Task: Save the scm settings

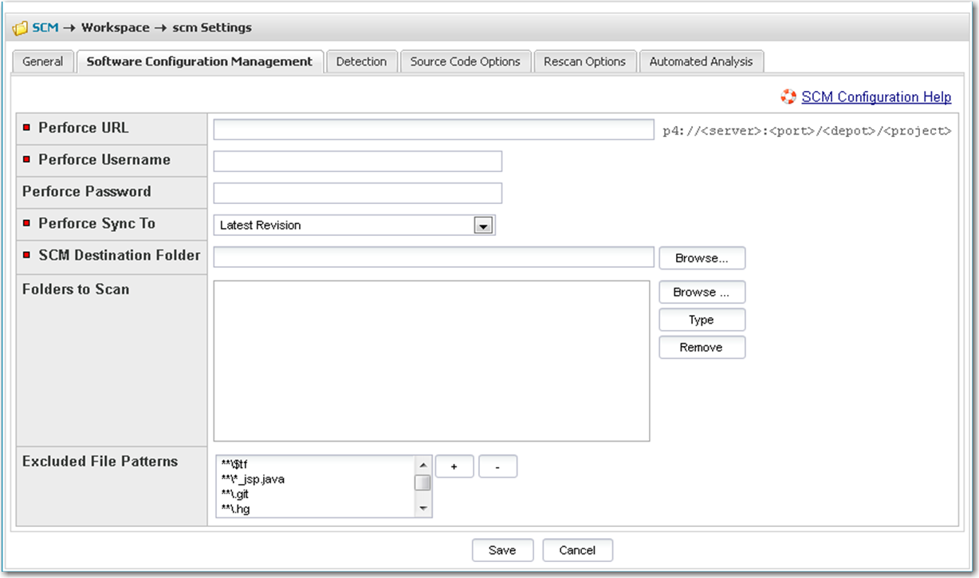Action: 502,550
